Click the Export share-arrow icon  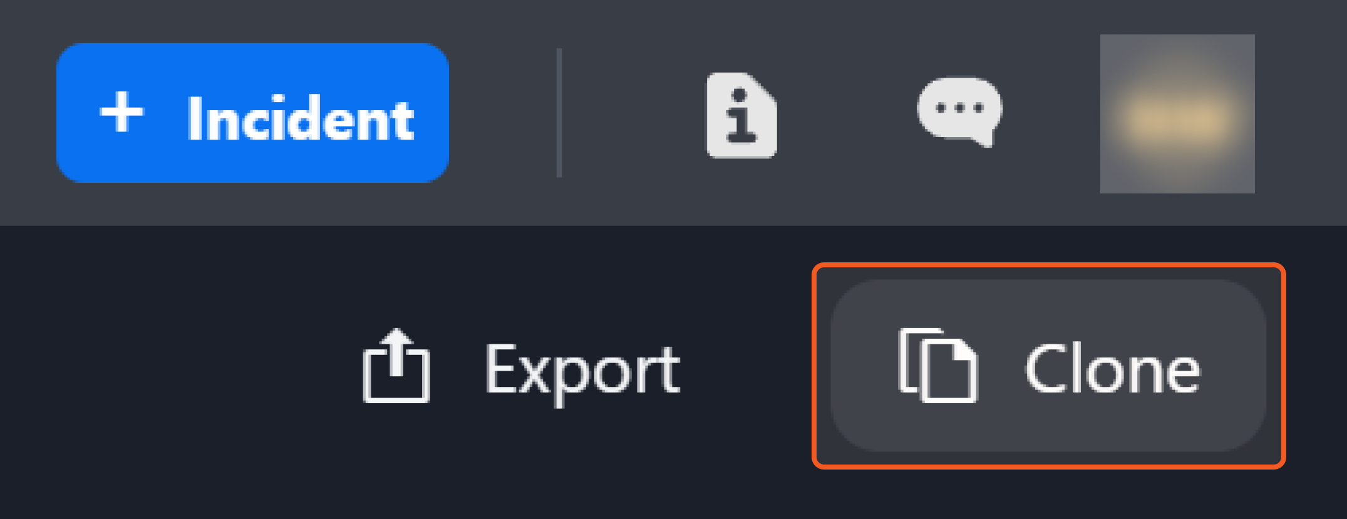pos(396,366)
